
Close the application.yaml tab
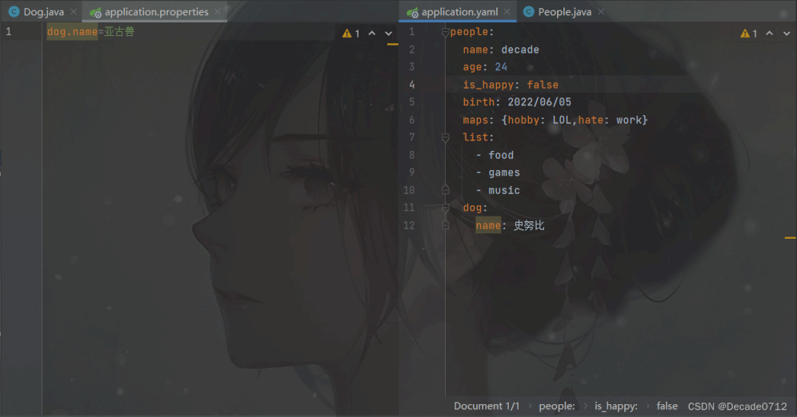pos(508,12)
